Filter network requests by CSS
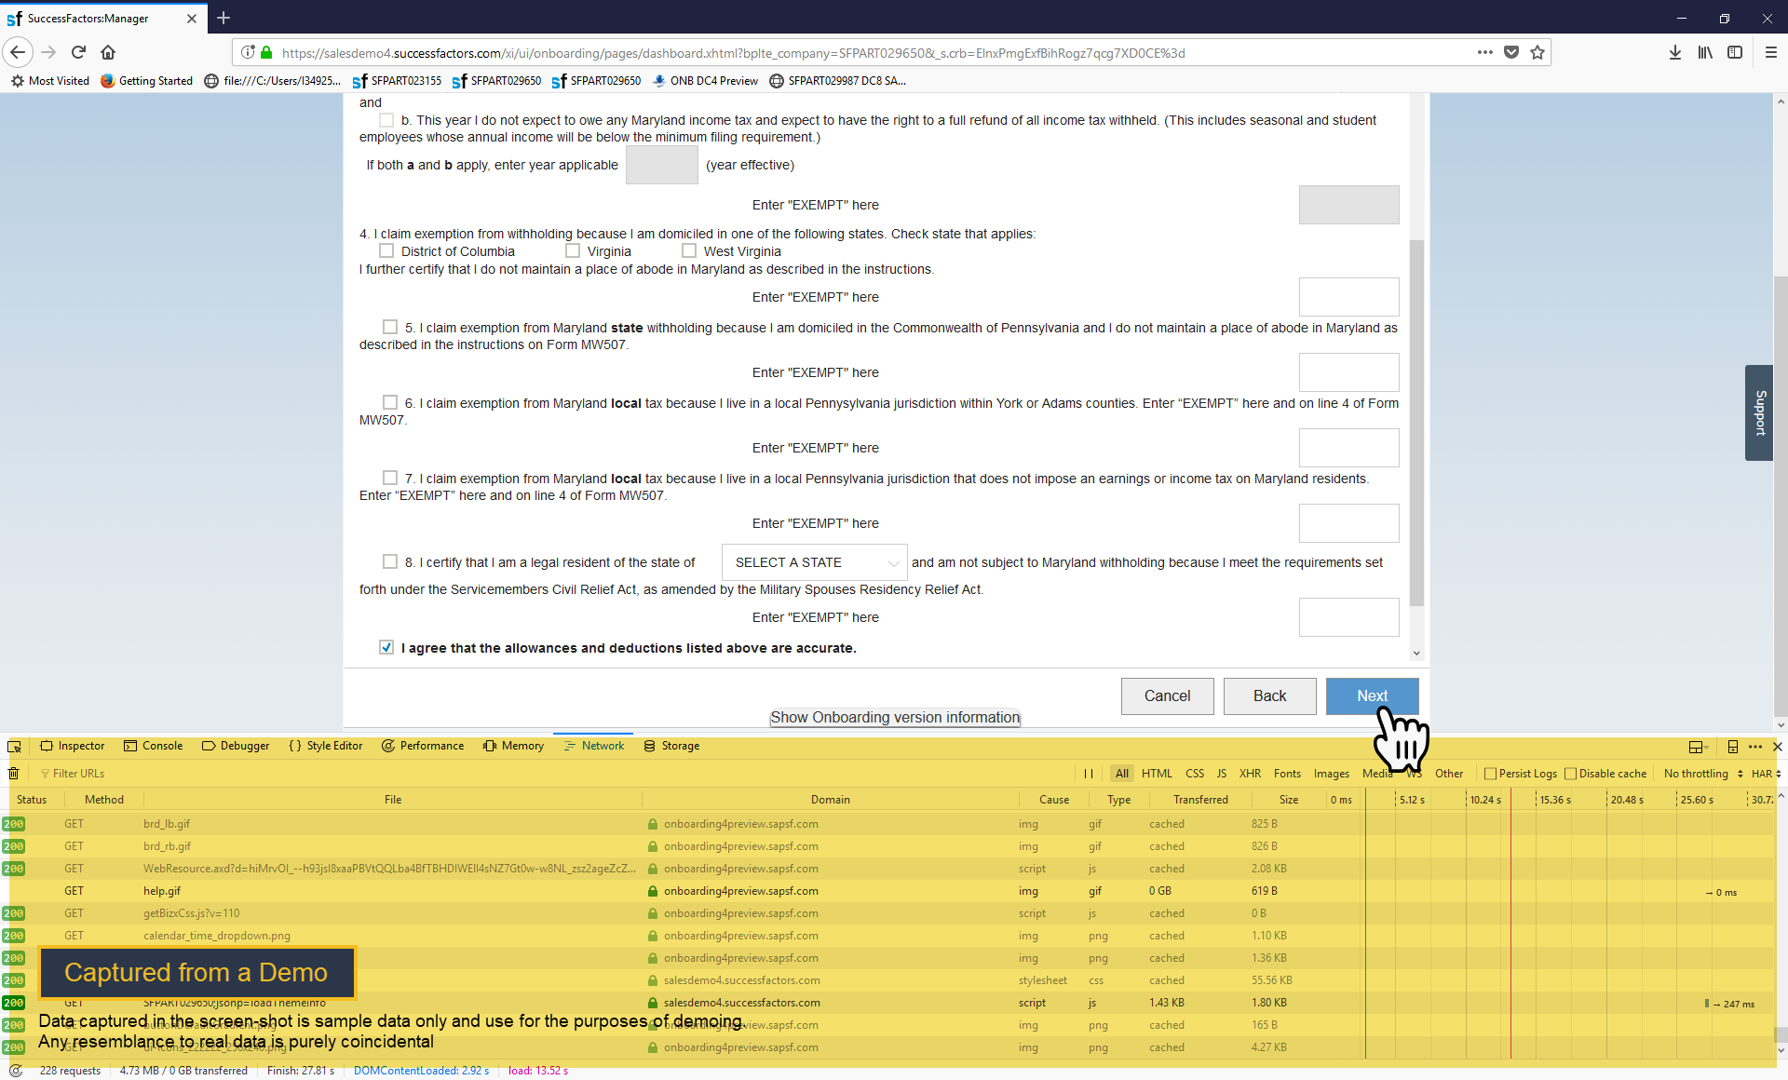 (1195, 773)
